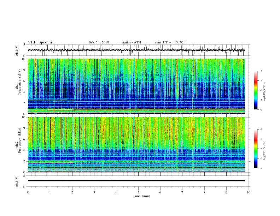Click the "8" kHz tick on ch.1 frequency axis
Viewport: 280px width, 216px height.
25,70
